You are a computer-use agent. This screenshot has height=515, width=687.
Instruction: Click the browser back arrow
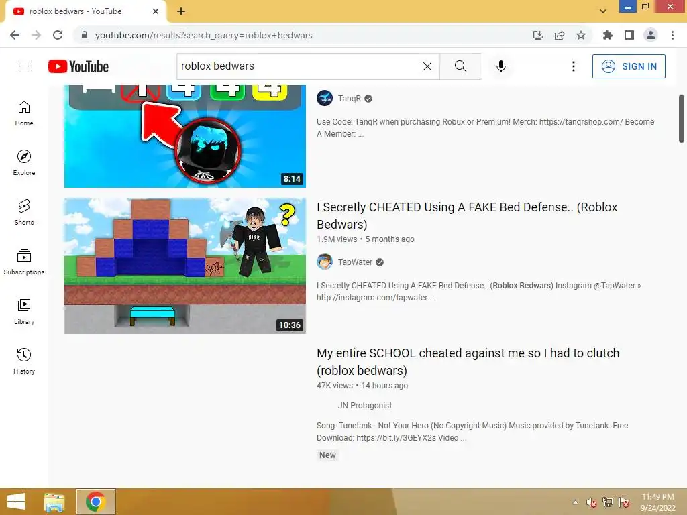(x=15, y=35)
